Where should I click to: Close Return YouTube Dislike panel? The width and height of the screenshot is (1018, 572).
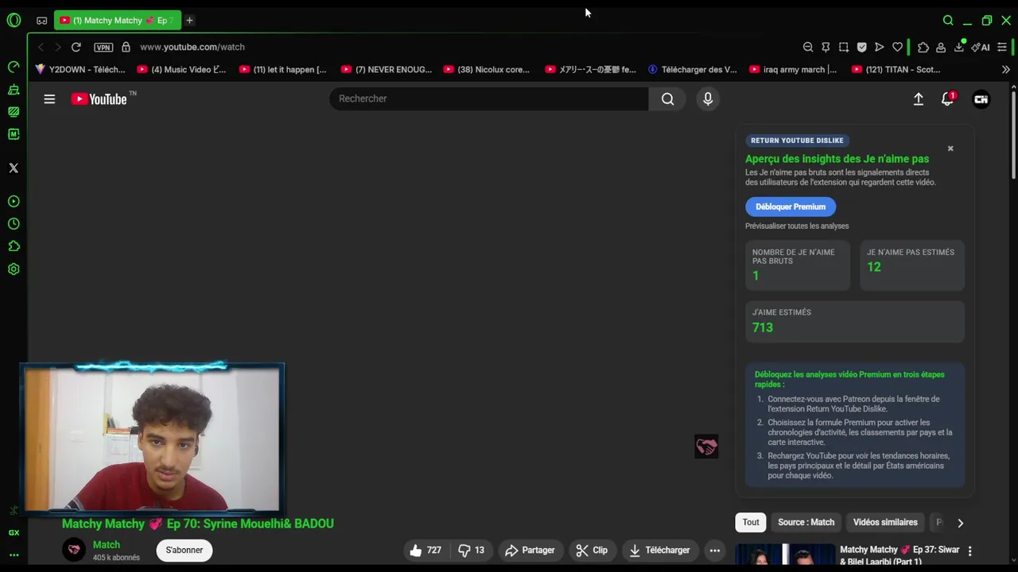(x=950, y=149)
